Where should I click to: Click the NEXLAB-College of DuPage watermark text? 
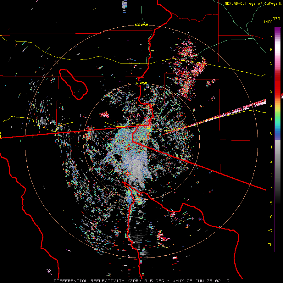tap(253, 3)
